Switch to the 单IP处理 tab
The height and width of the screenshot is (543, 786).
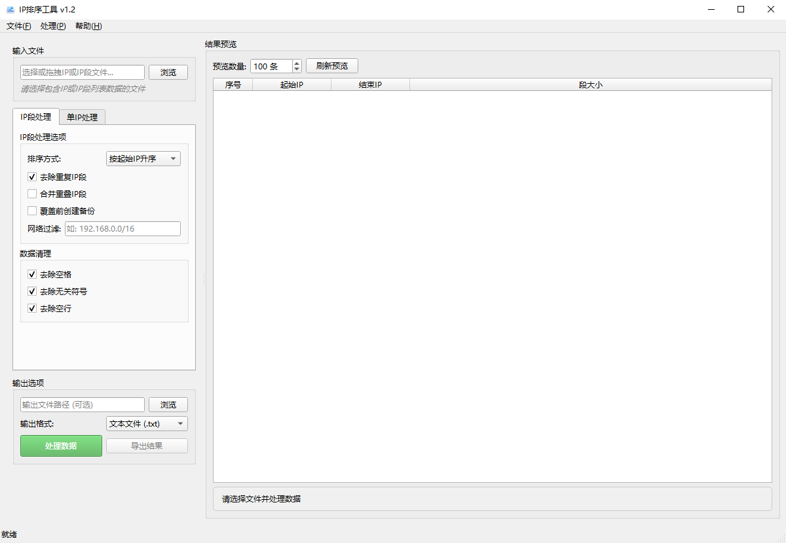tap(82, 117)
